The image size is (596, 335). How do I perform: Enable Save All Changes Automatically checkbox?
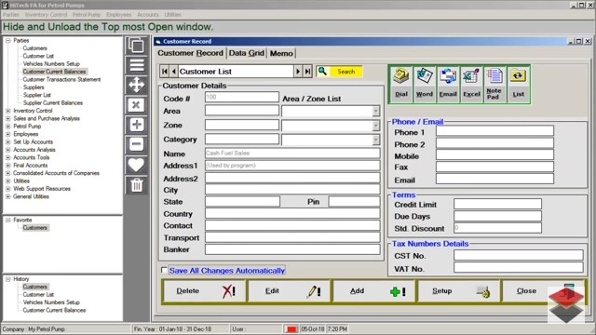[x=164, y=270]
